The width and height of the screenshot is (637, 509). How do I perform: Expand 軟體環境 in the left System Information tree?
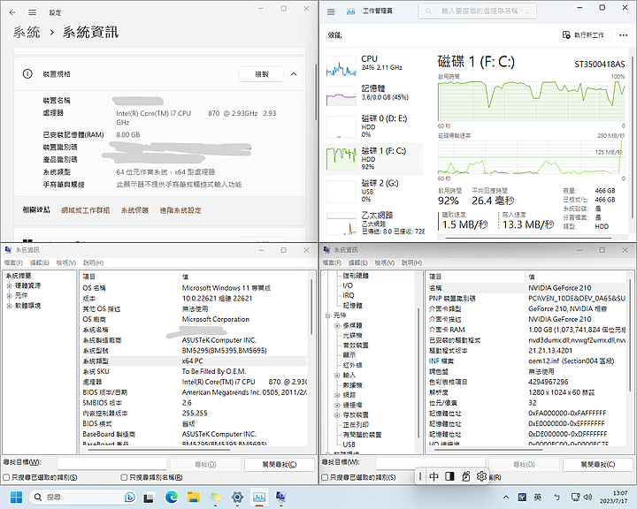coord(9,306)
